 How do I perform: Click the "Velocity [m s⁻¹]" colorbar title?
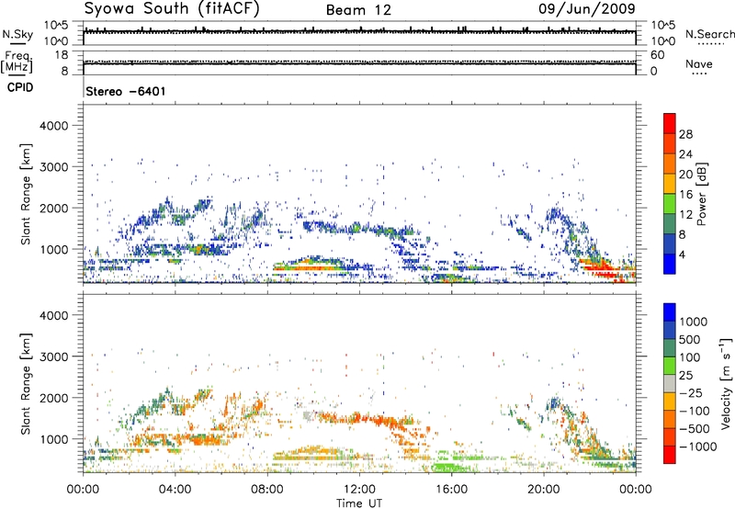pos(727,383)
